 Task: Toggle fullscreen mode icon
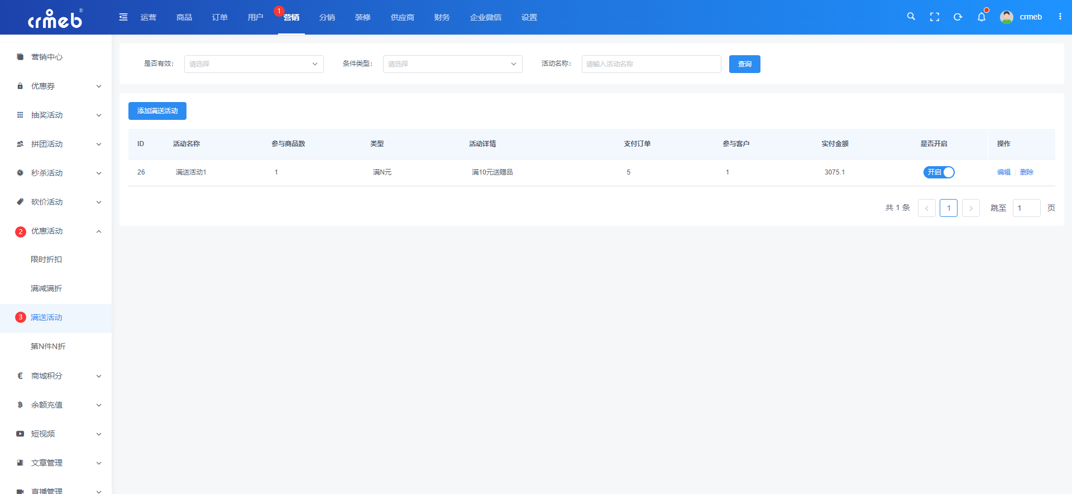[934, 17]
